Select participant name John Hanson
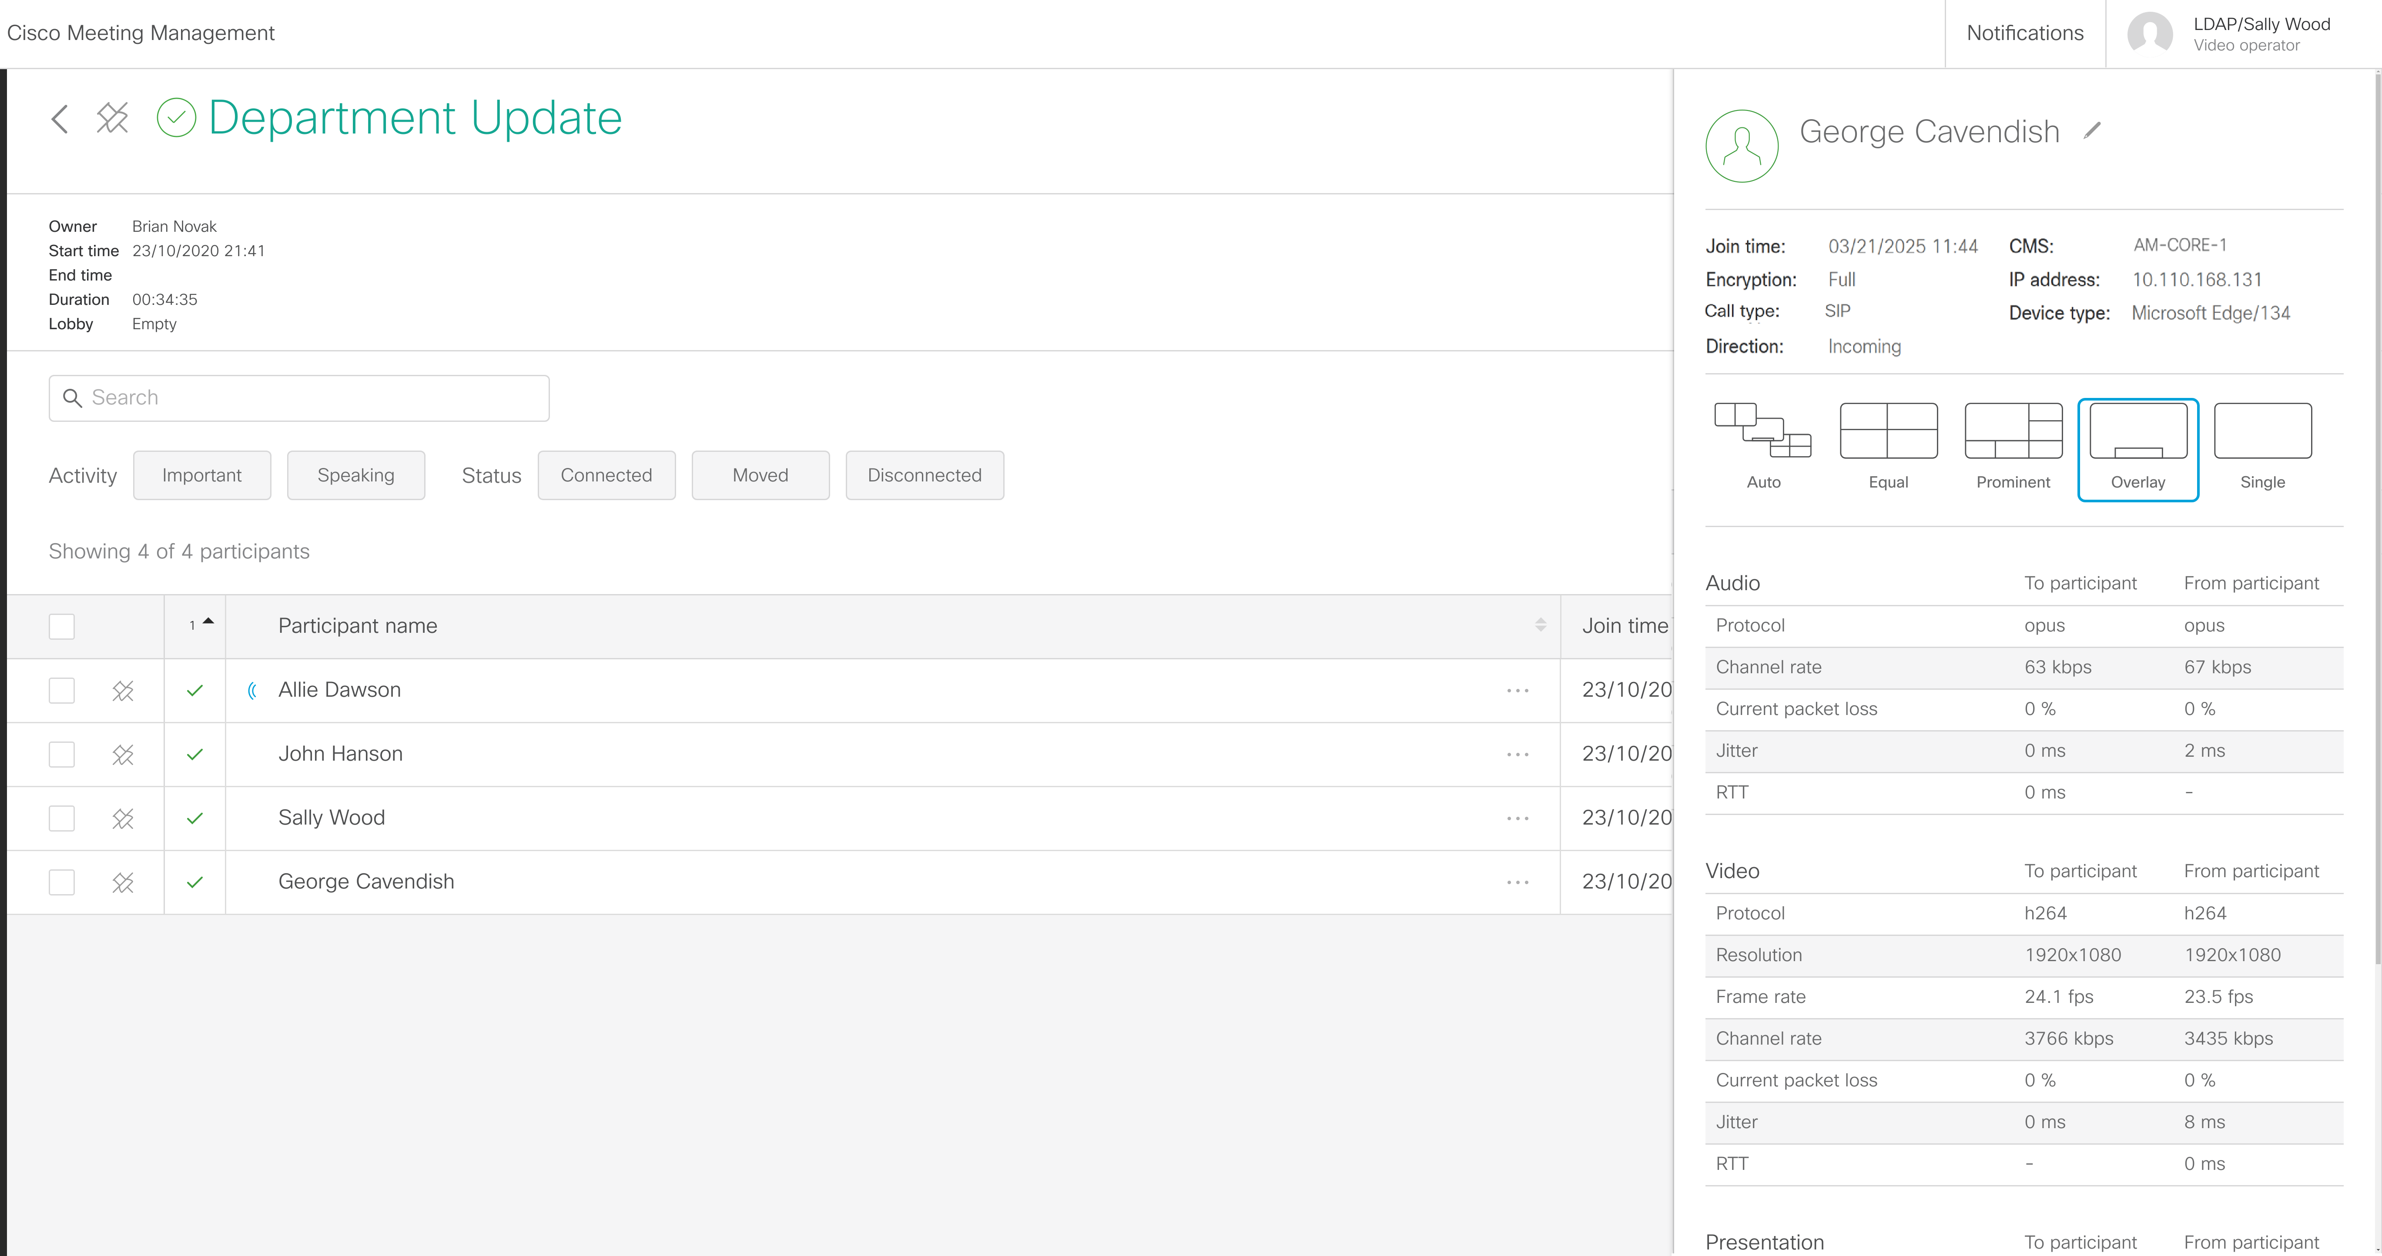This screenshot has width=2382, height=1256. (340, 753)
